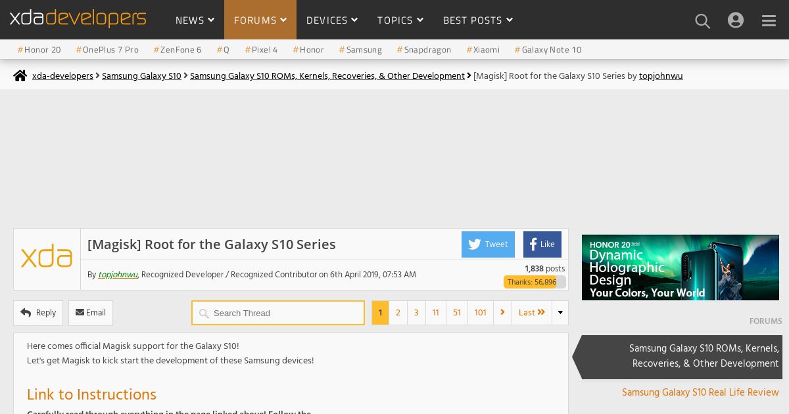
Task: Expand the DEVICES menu
Action: click(x=332, y=20)
